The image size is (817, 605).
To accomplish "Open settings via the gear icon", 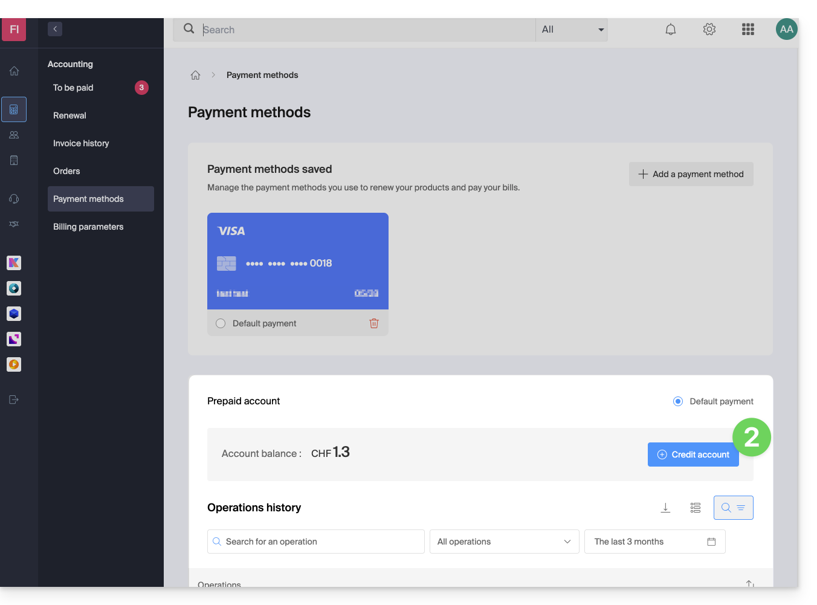I will [x=709, y=30].
